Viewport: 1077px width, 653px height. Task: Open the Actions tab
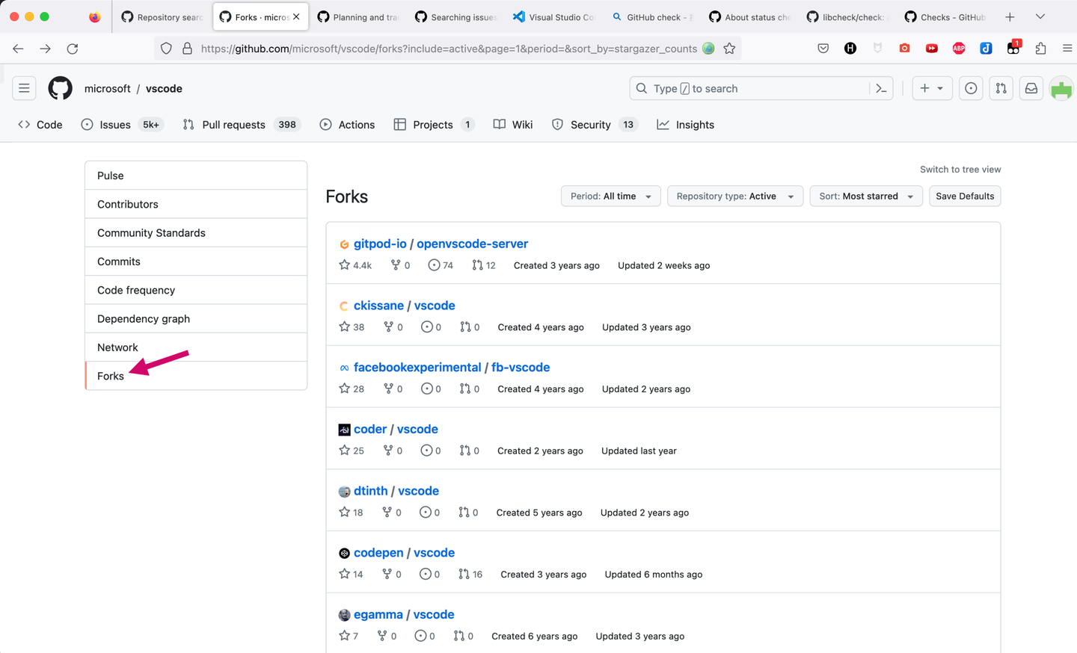pyautogui.click(x=347, y=125)
